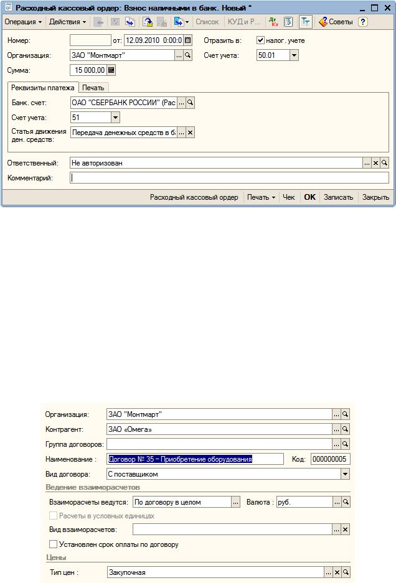Switch to the Печать tab
This screenshot has height=583, width=396.
[93, 88]
